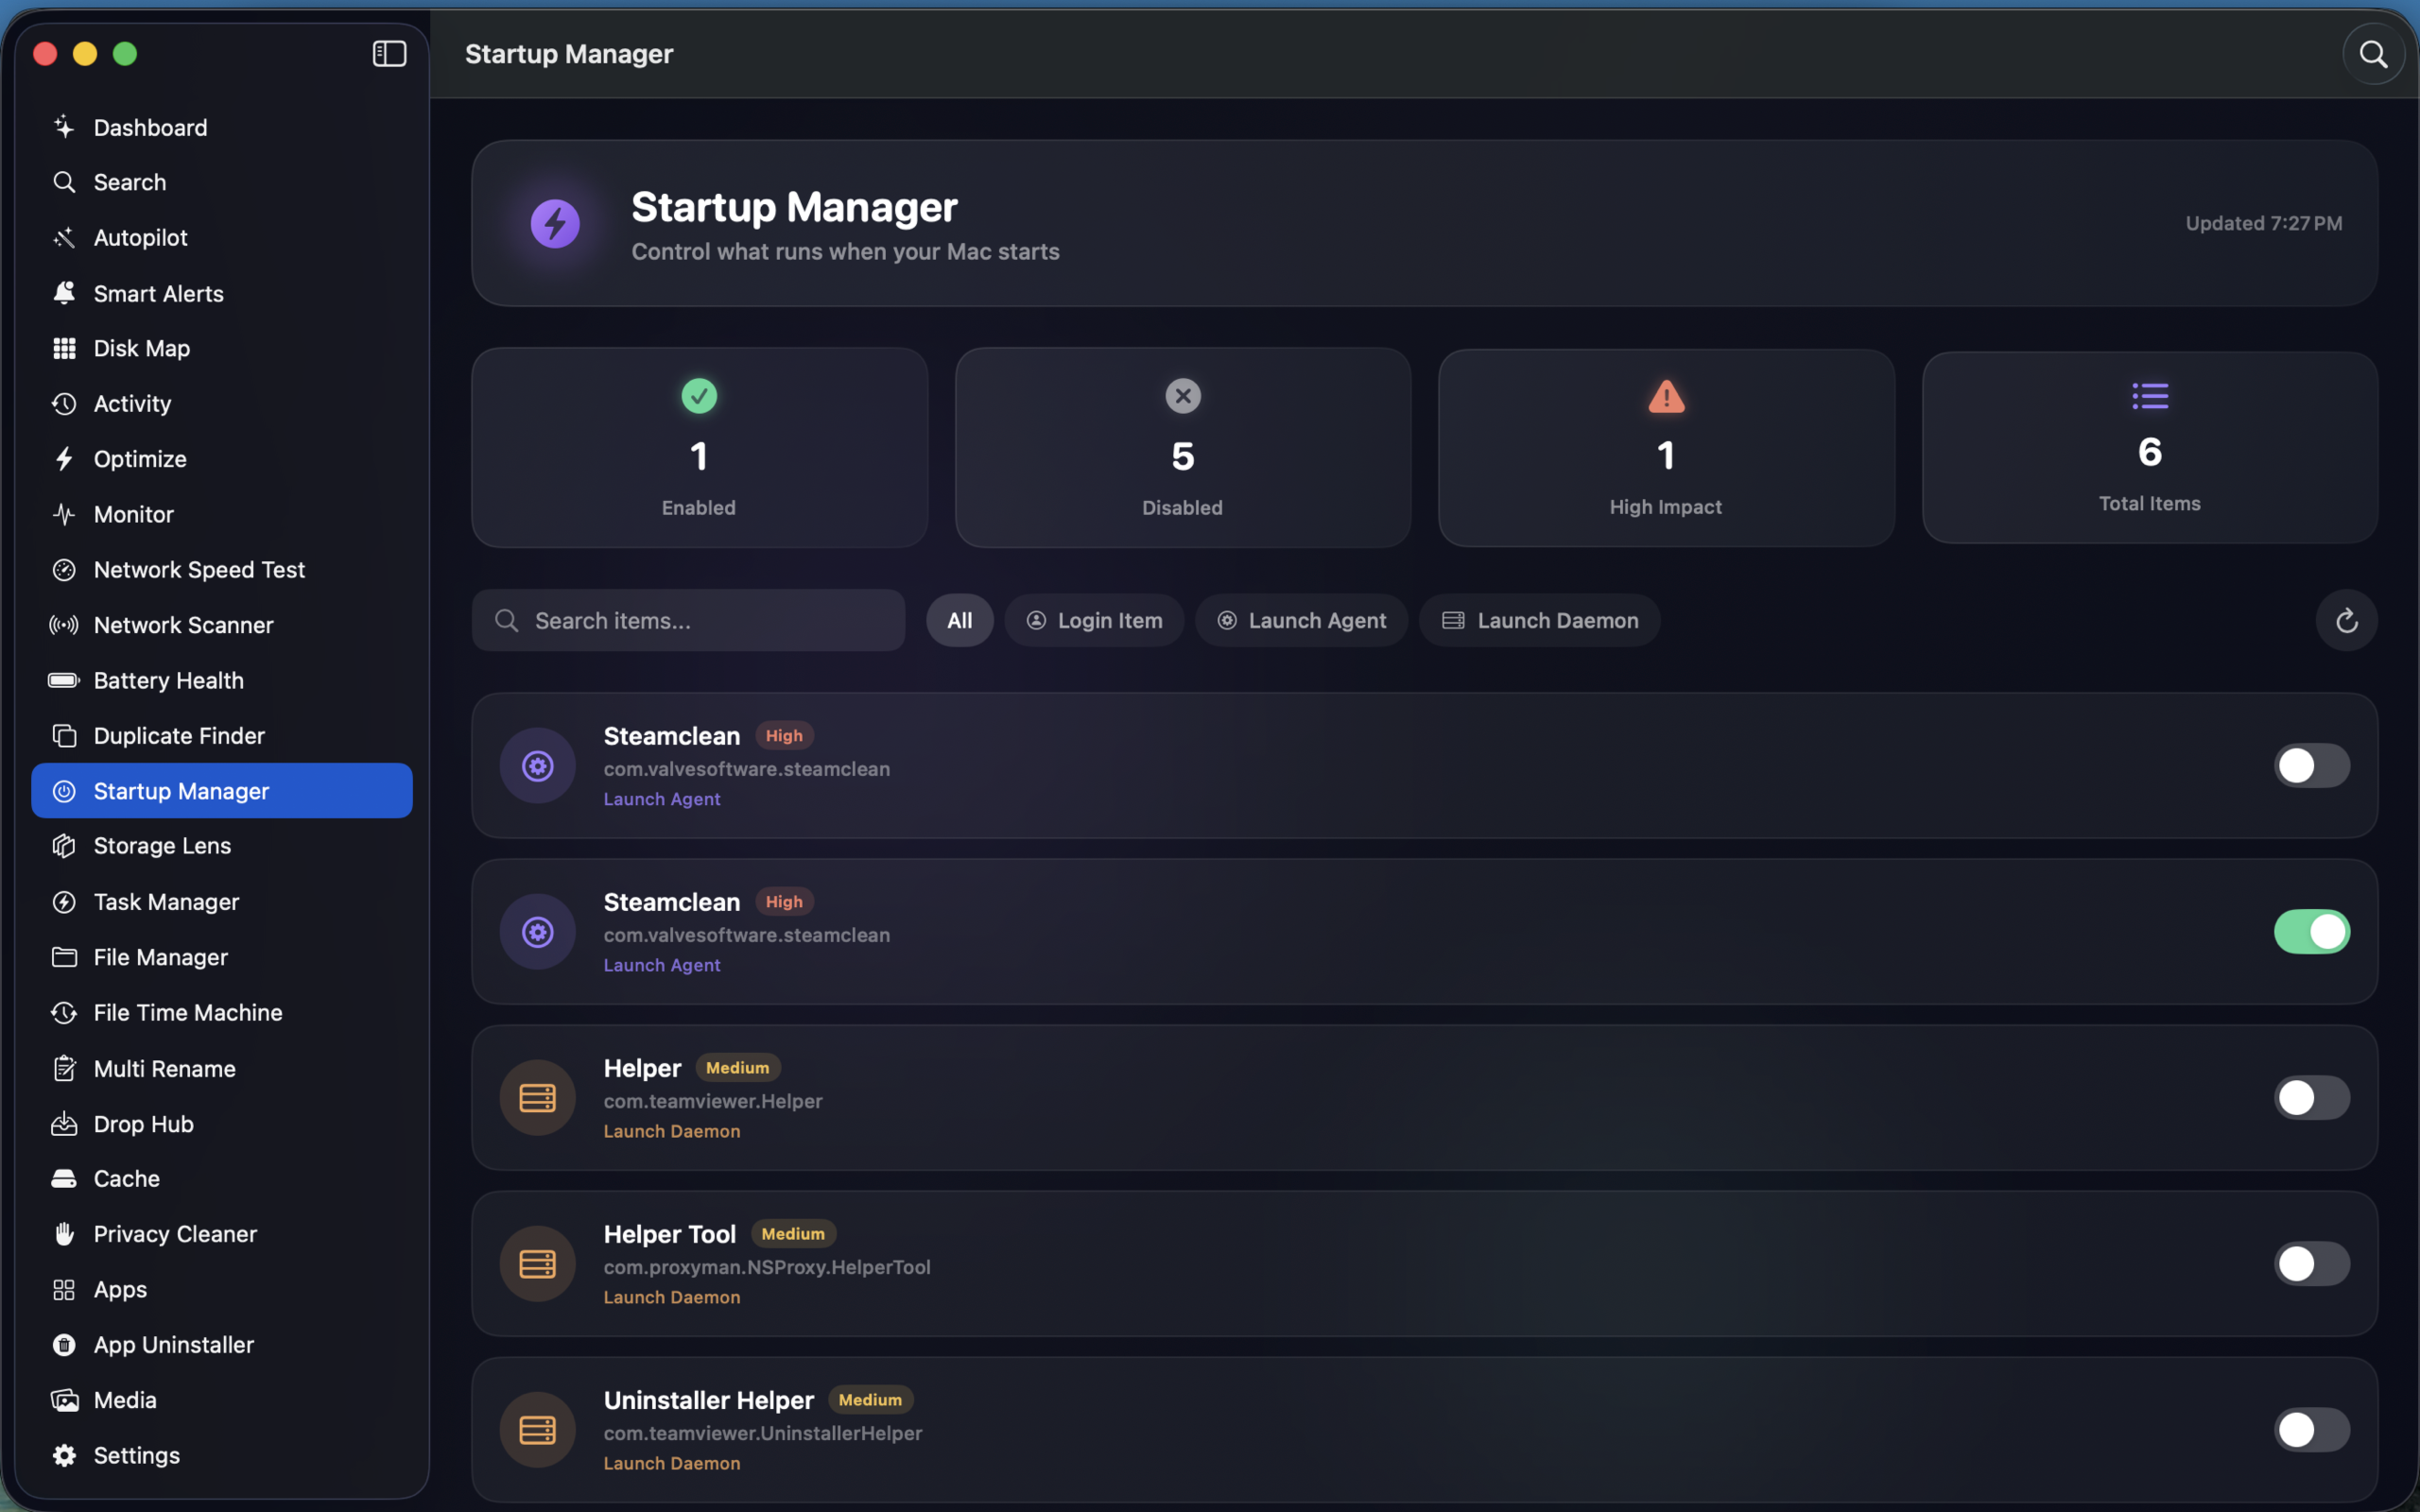
Task: Select the All filter tab
Action: [x=959, y=621]
